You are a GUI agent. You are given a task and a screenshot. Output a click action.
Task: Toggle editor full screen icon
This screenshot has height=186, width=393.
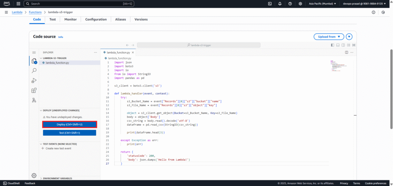(353, 45)
